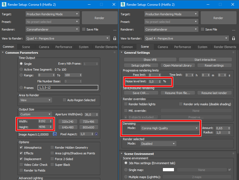Enable Area Lights/Shadows as Points checkbox
Image resolution: width=239 pixels, height=180 pixels.
click(52, 153)
